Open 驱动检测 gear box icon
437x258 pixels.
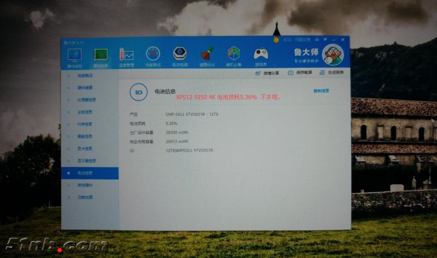pos(180,53)
